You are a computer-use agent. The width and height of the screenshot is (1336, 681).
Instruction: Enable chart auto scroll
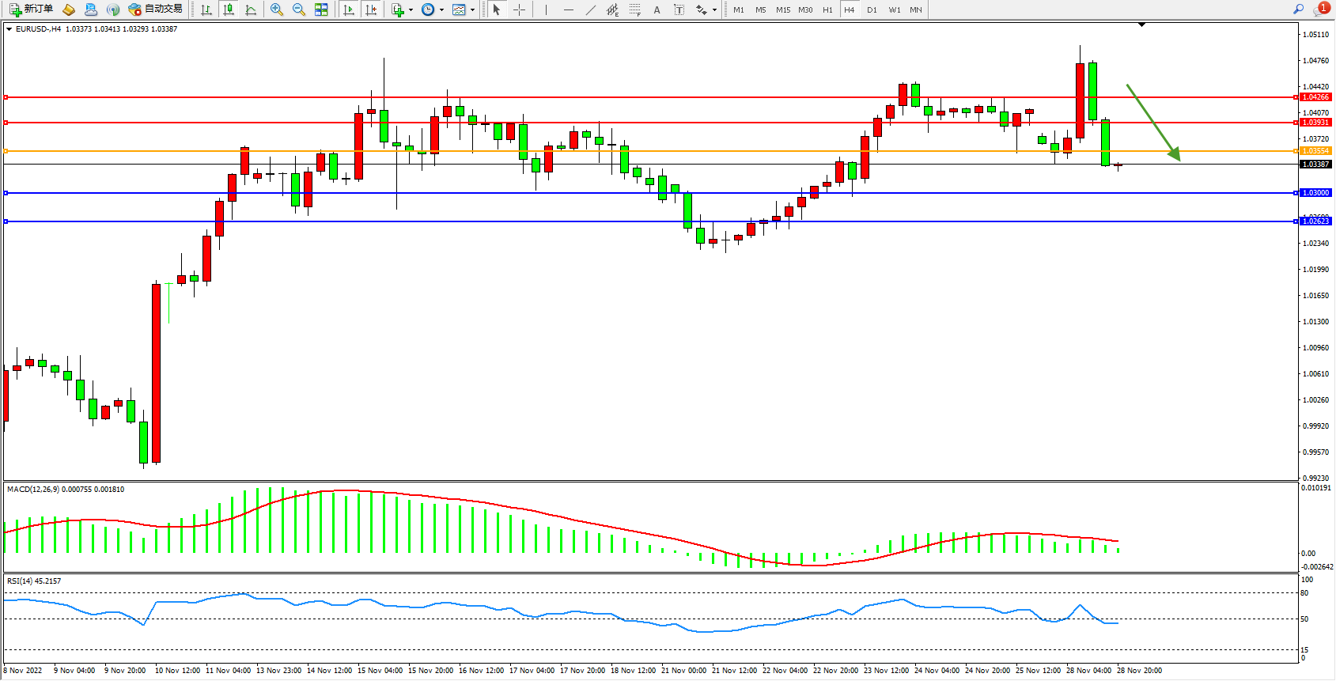click(349, 9)
